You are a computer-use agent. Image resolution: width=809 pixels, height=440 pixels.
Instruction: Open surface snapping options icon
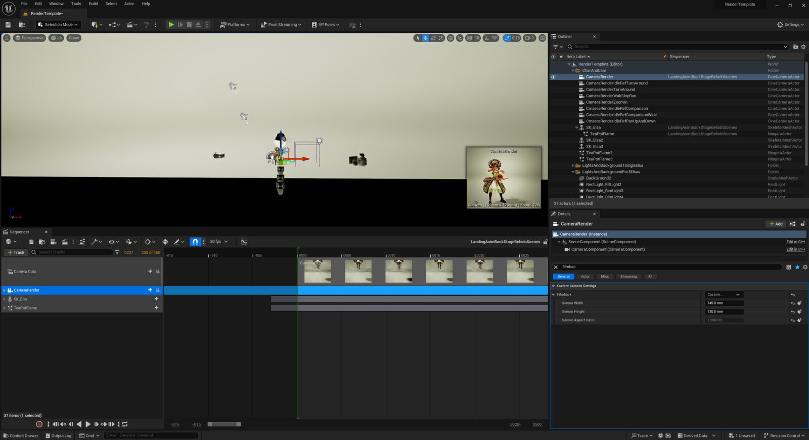click(460, 38)
